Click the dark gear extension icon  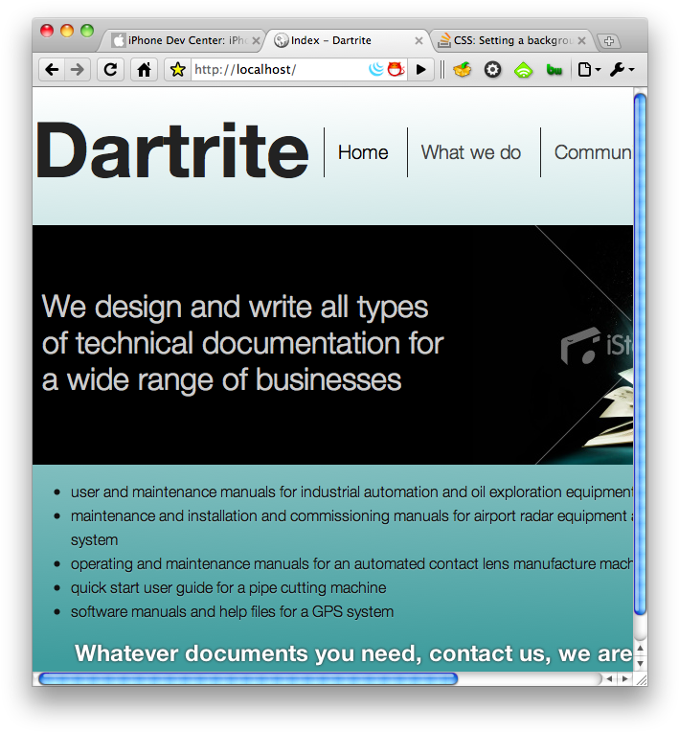[x=492, y=69]
